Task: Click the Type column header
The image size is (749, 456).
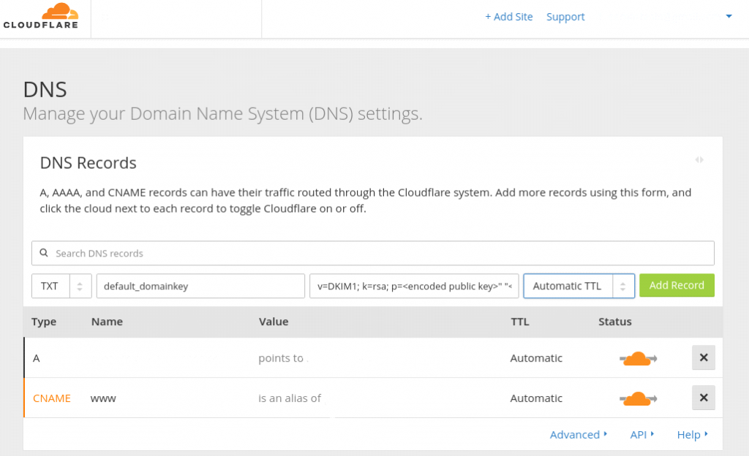Action: (x=43, y=322)
